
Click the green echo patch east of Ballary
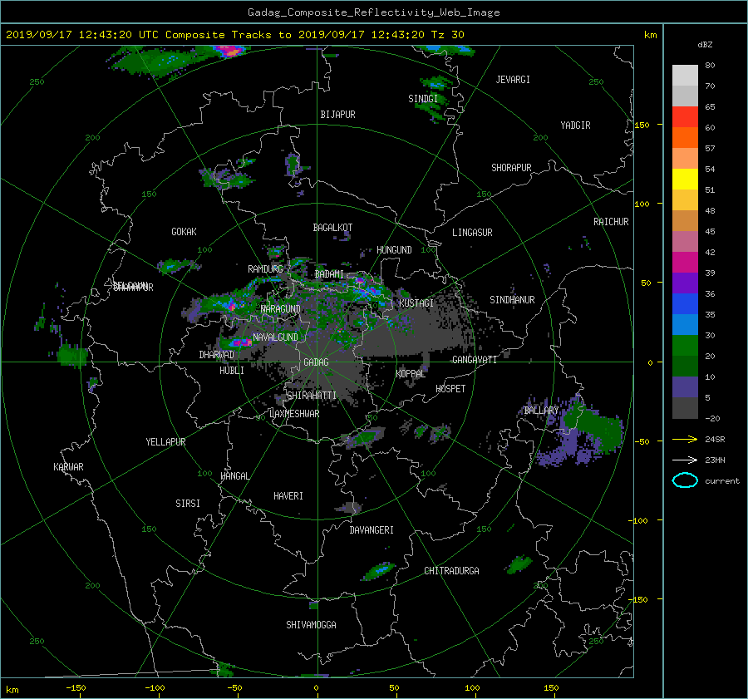(x=594, y=426)
